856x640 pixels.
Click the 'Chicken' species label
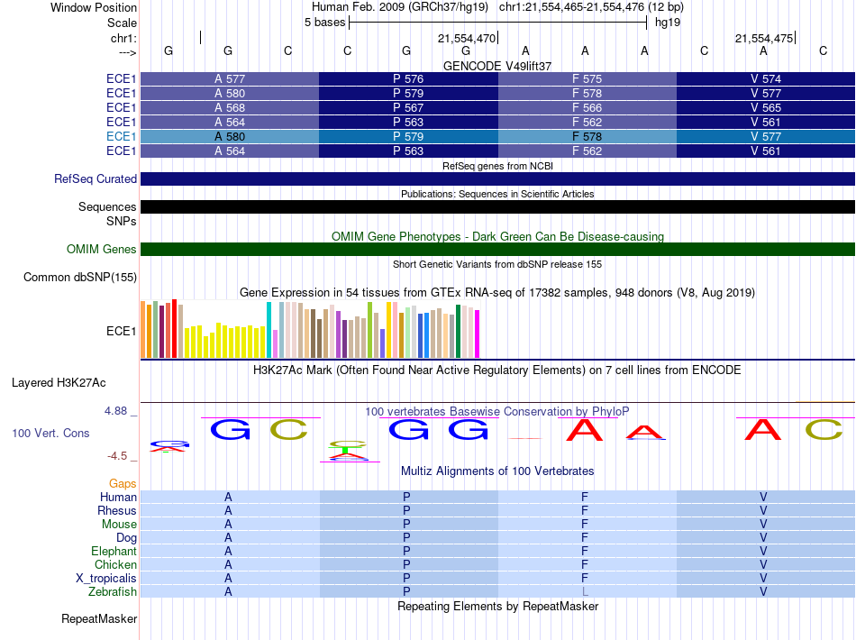(x=115, y=564)
